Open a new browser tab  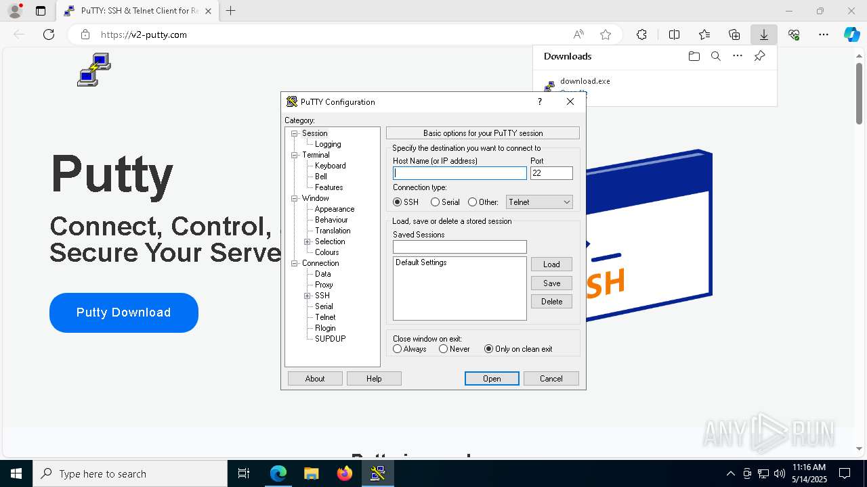tap(231, 11)
